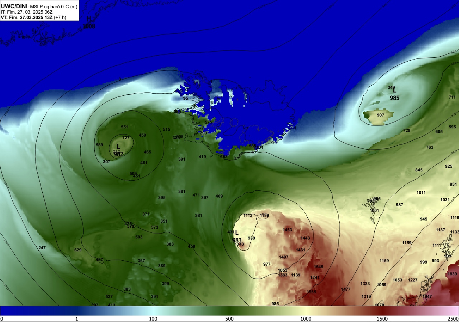Screen dimensions: 459x322
Task: Click the 1241 height value
Action: 315,278
